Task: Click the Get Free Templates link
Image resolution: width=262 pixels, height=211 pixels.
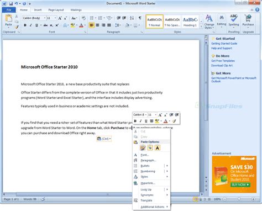Action: tap(223, 61)
